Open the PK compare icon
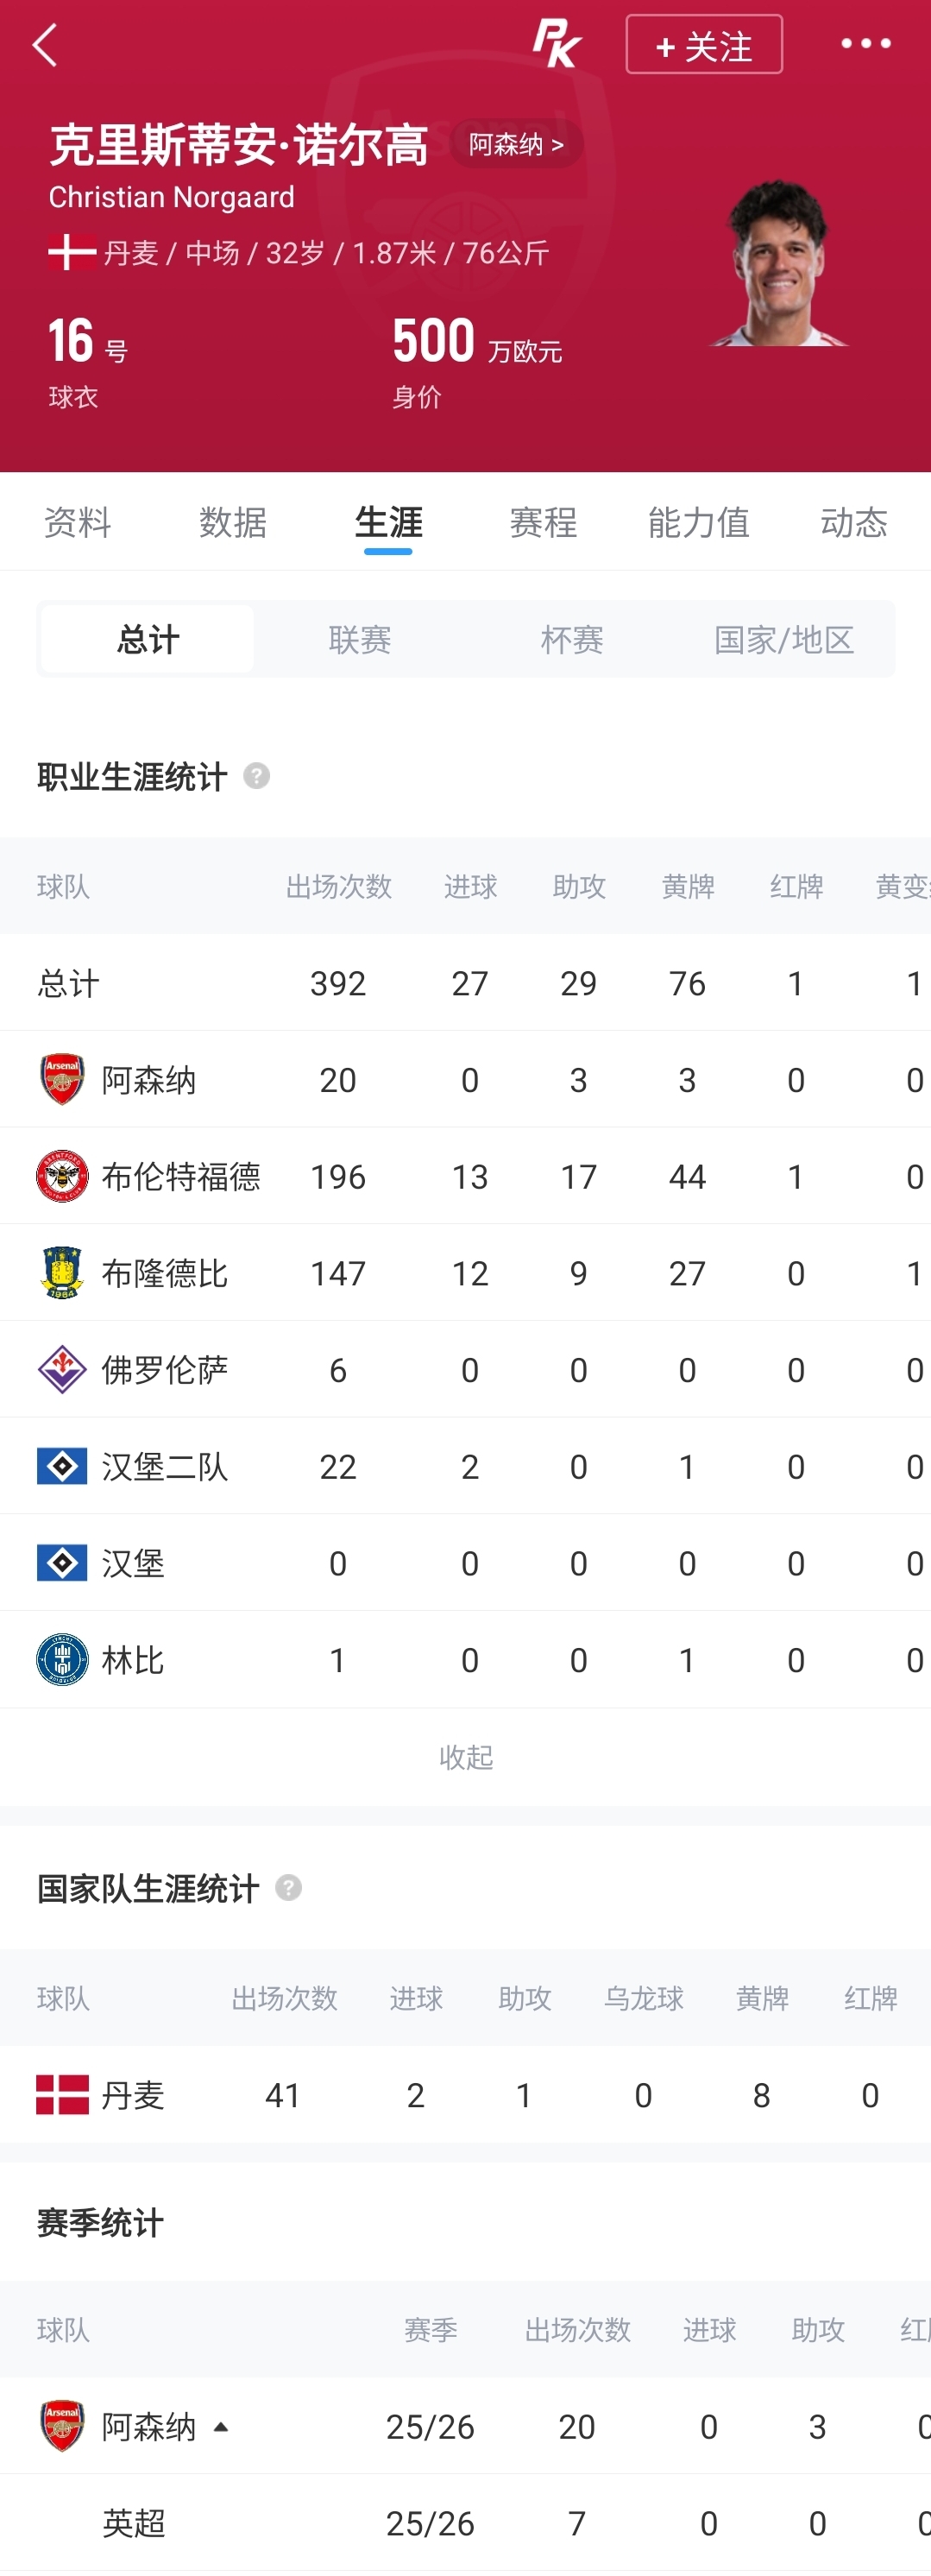This screenshot has height=2576, width=931. click(556, 44)
